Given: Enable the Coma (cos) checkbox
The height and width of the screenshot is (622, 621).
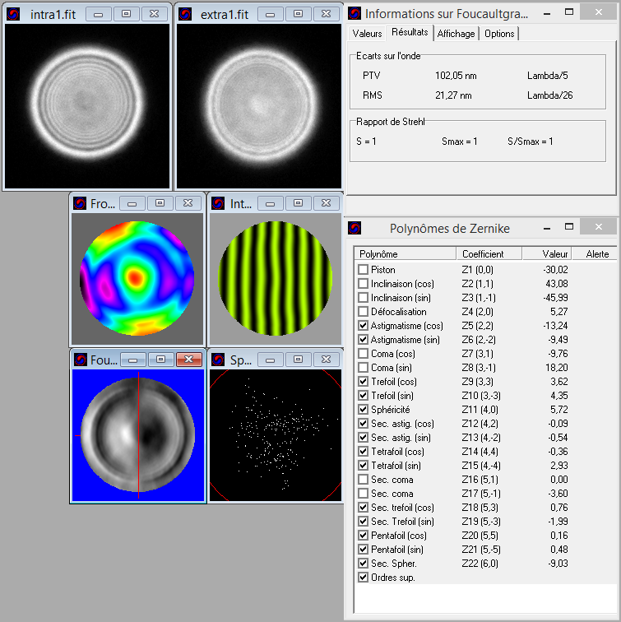Looking at the screenshot, I should (363, 354).
